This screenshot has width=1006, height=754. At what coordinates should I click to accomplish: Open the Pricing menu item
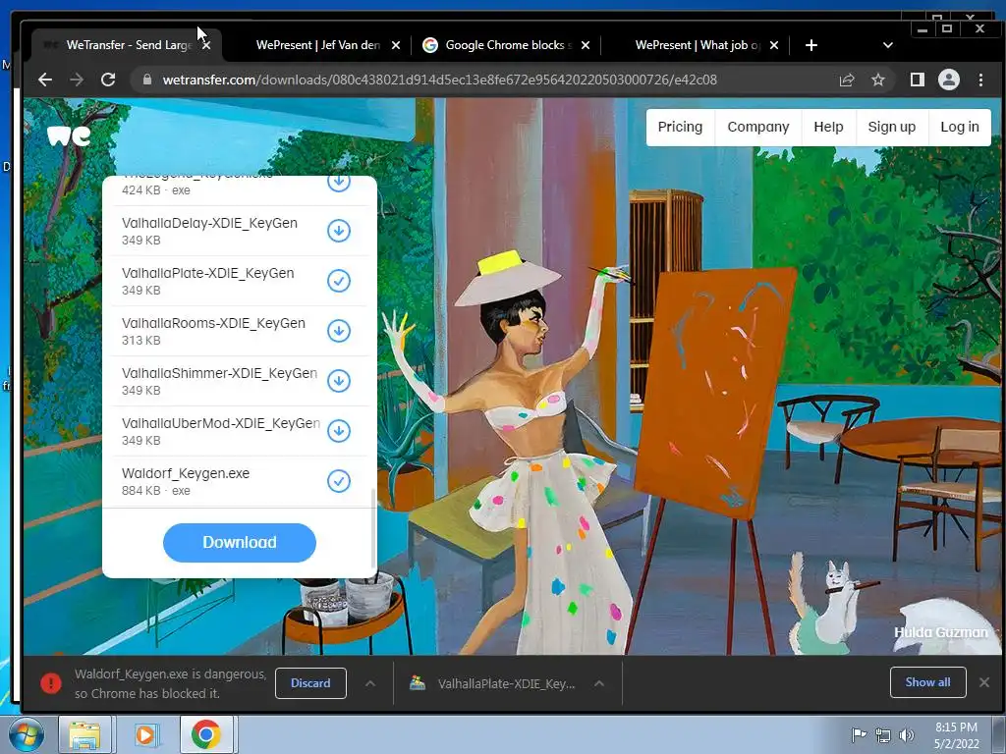[x=680, y=127]
